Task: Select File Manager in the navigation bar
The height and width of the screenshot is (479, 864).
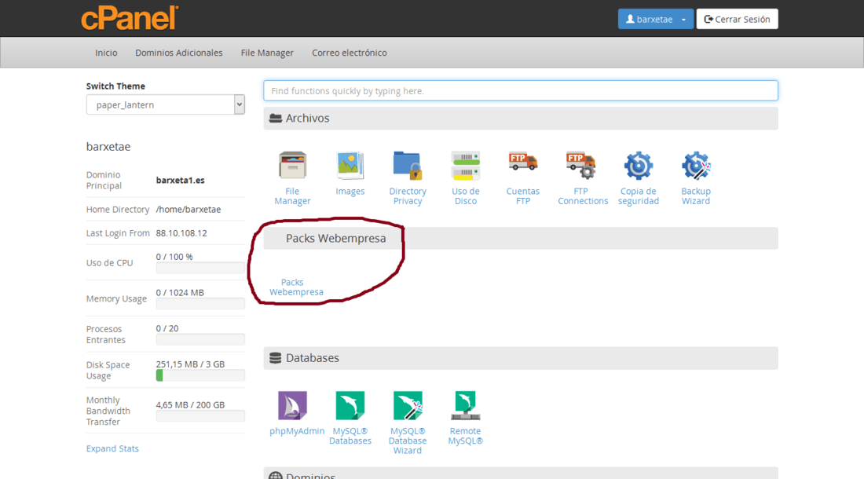Action: pyautogui.click(x=267, y=53)
